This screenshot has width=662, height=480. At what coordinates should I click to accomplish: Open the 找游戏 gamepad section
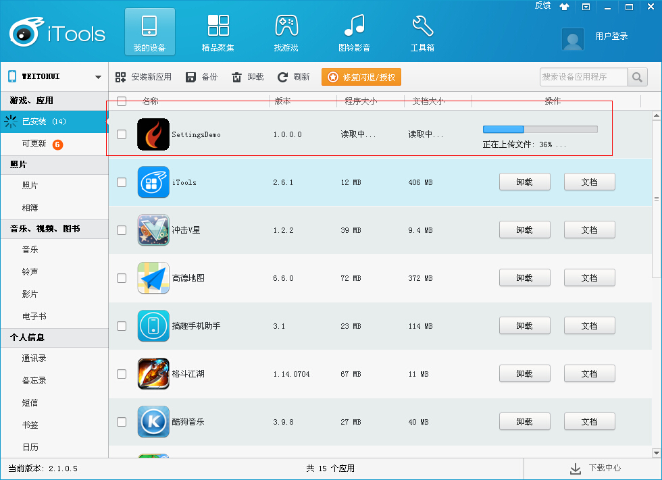click(286, 33)
